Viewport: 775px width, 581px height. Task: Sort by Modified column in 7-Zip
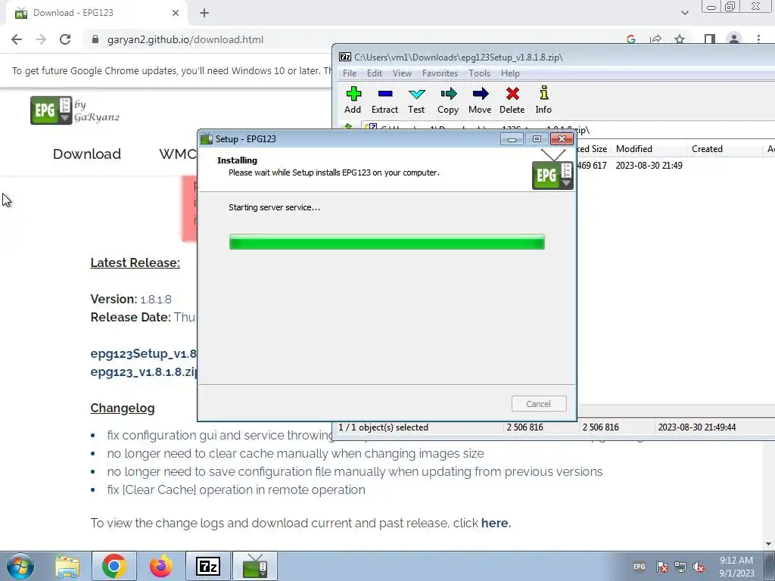(649, 149)
